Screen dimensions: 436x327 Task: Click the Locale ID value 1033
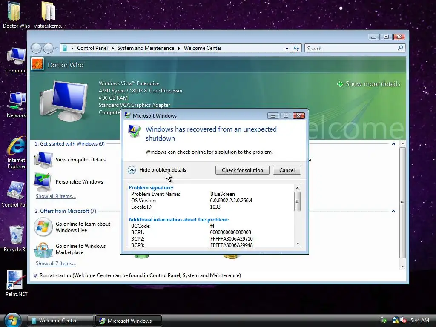(215, 207)
